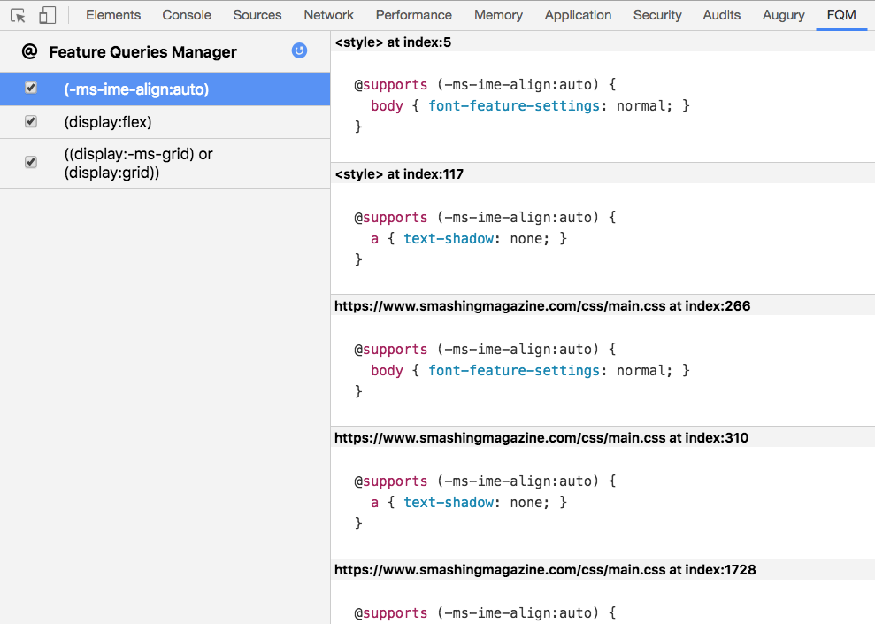
Task: Click the @supports line under index:1728
Action: pos(485,612)
